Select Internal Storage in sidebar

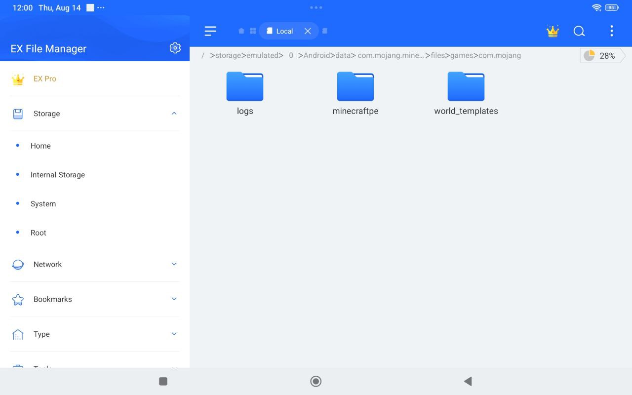(58, 175)
